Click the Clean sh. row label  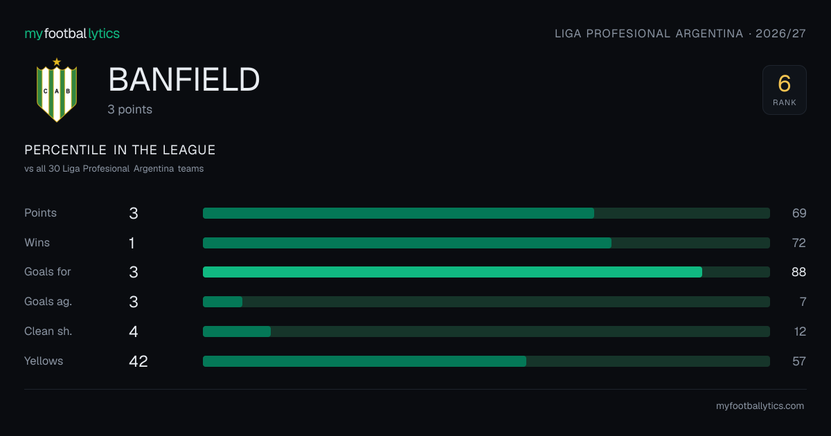click(x=48, y=331)
